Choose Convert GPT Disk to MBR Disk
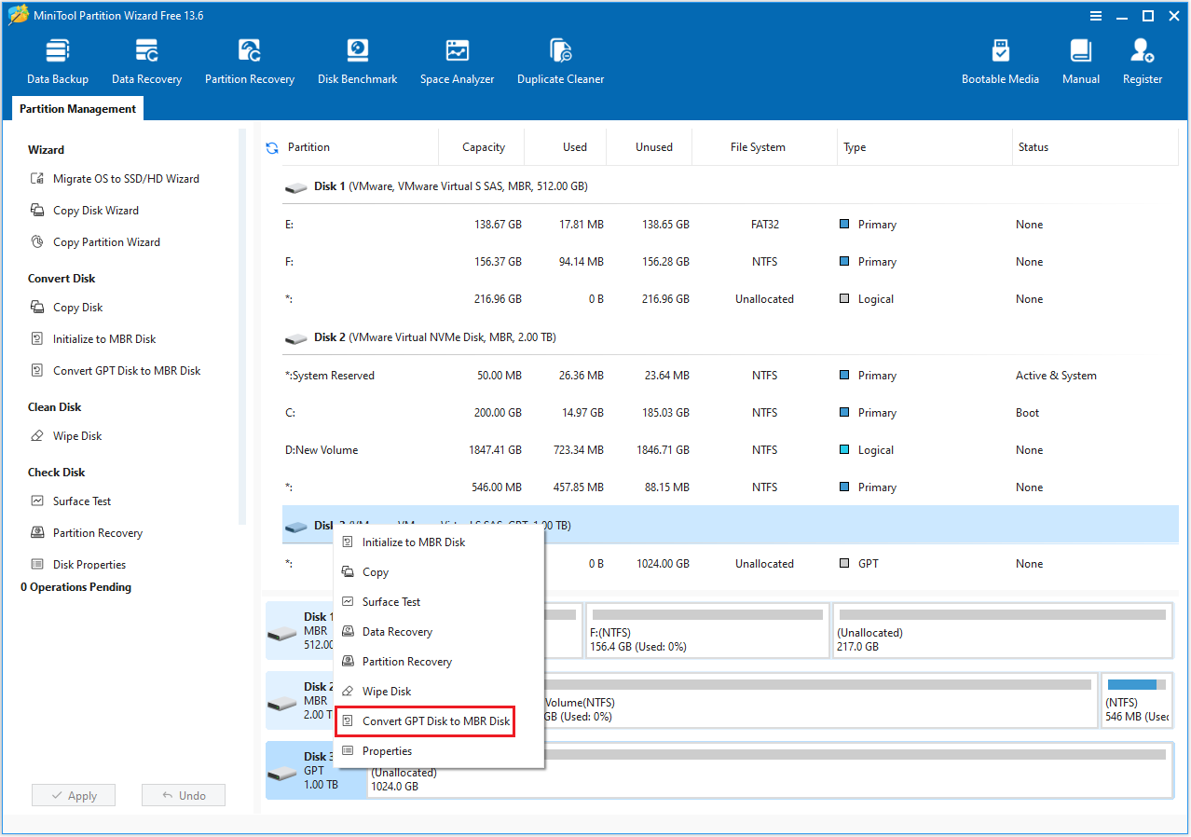1191x837 pixels. [424, 720]
